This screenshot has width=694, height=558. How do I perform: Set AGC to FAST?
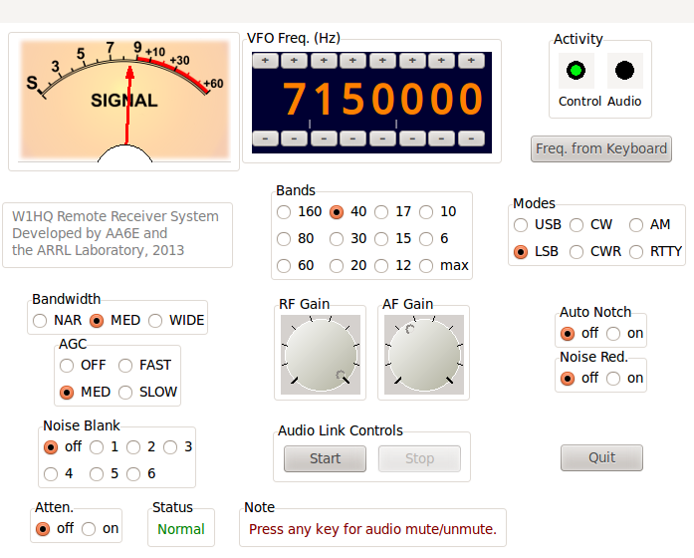tap(126, 366)
